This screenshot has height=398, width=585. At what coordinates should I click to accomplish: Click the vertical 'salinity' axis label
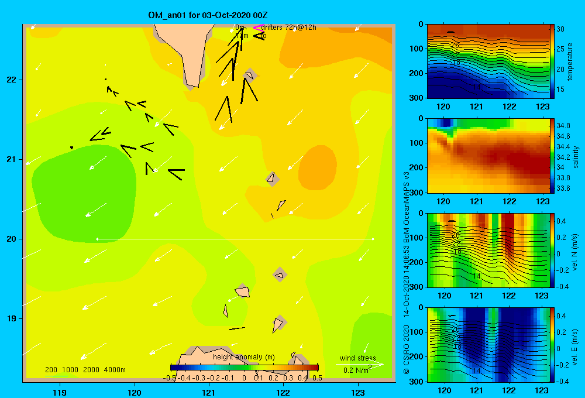point(576,156)
